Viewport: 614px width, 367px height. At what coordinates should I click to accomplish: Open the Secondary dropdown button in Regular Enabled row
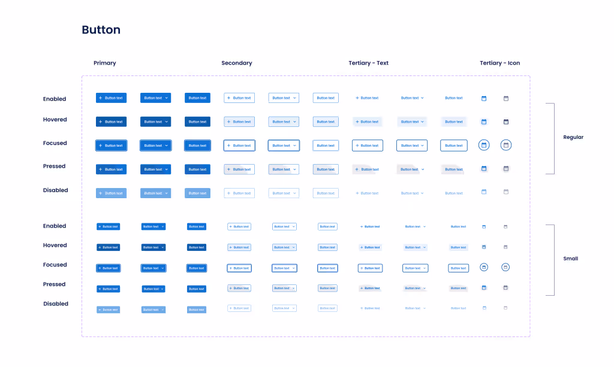pos(284,98)
